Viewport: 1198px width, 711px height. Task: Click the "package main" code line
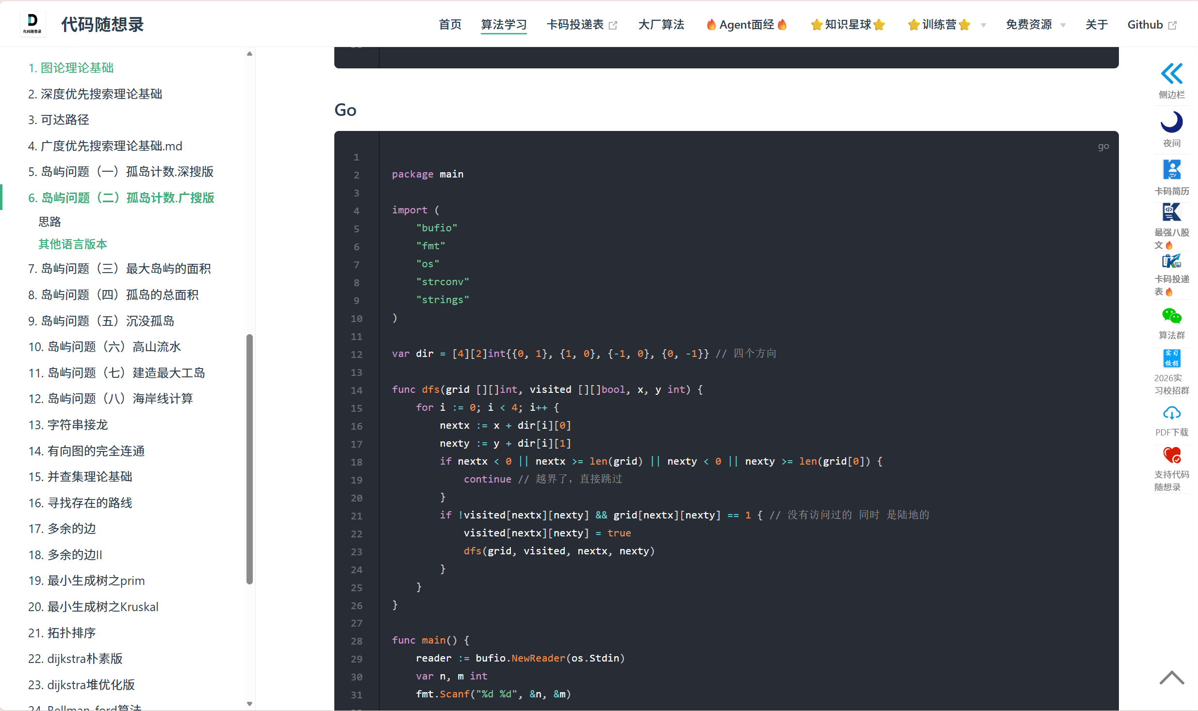pos(427,174)
